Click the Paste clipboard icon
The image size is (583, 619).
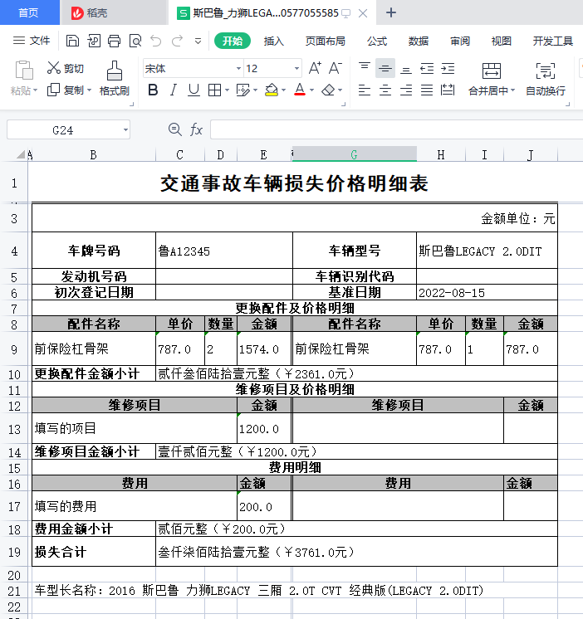pyautogui.click(x=24, y=71)
